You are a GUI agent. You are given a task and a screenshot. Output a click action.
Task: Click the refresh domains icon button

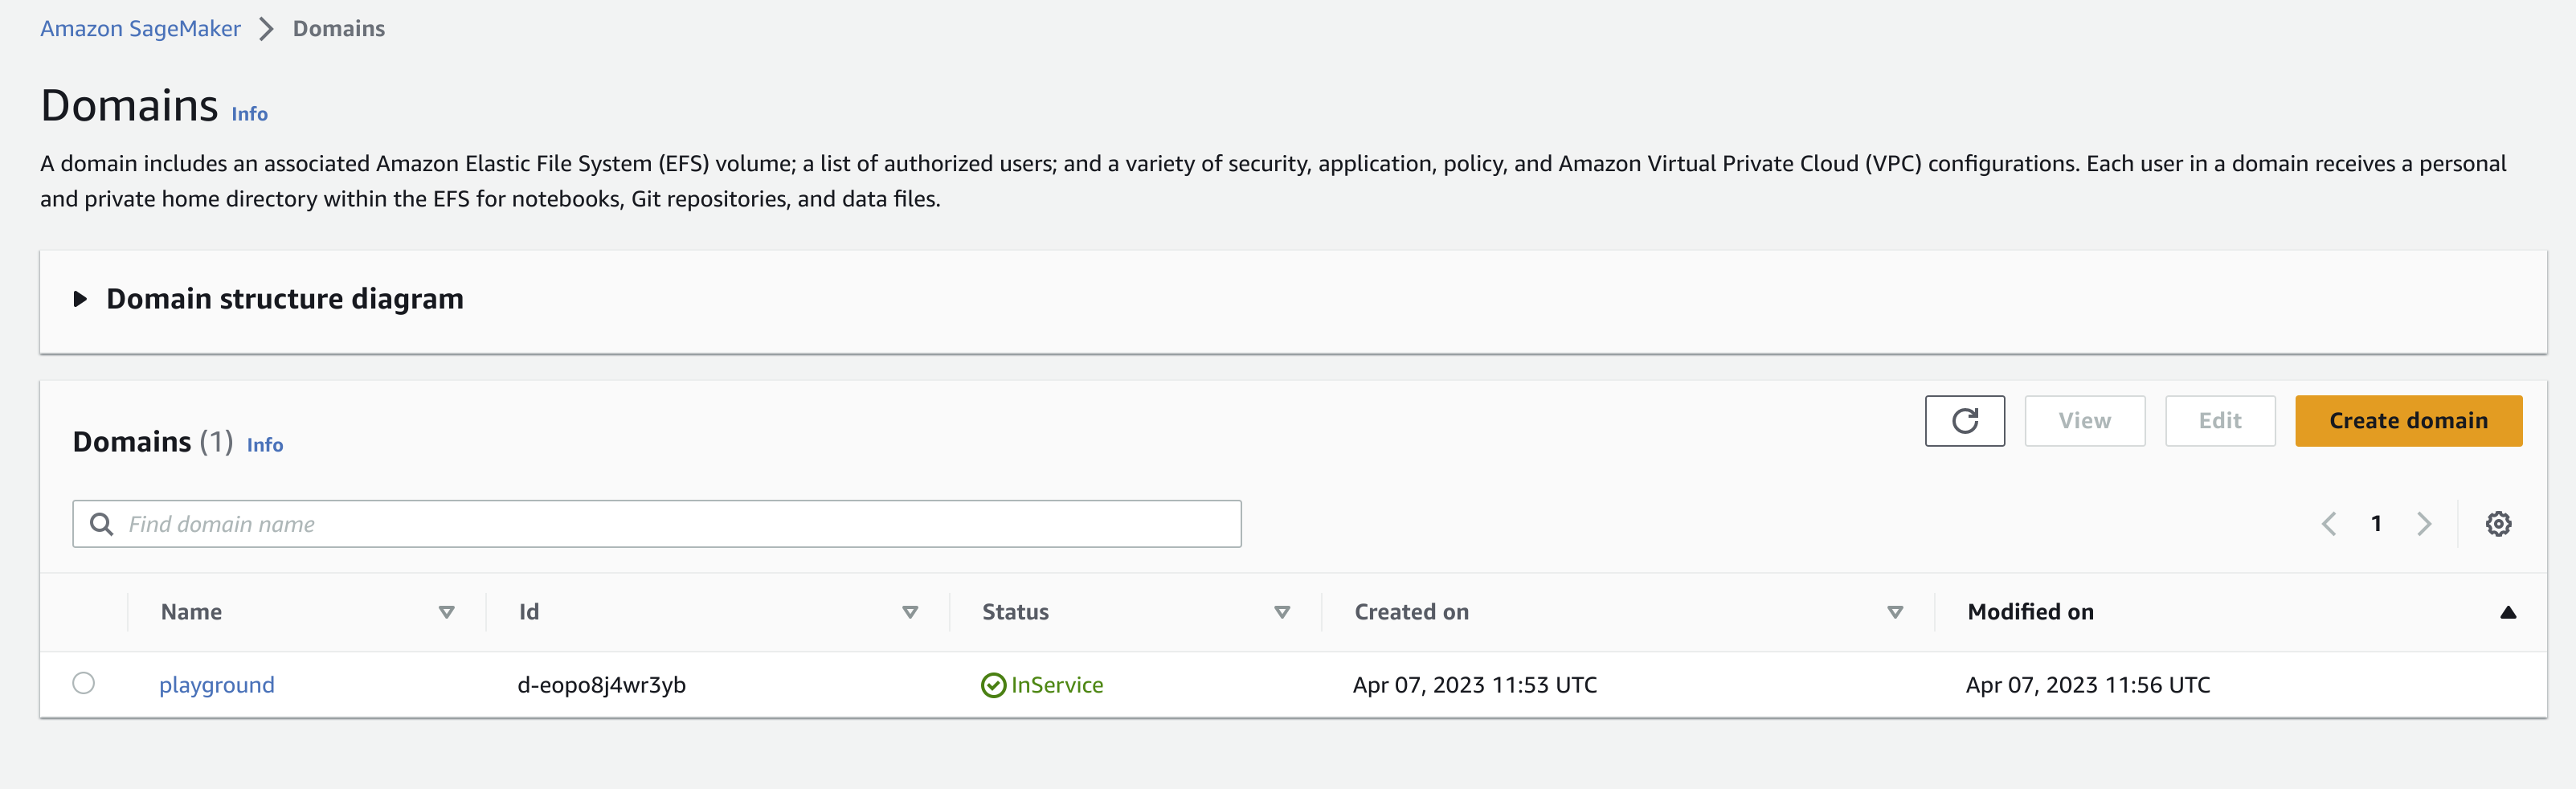point(1964,421)
